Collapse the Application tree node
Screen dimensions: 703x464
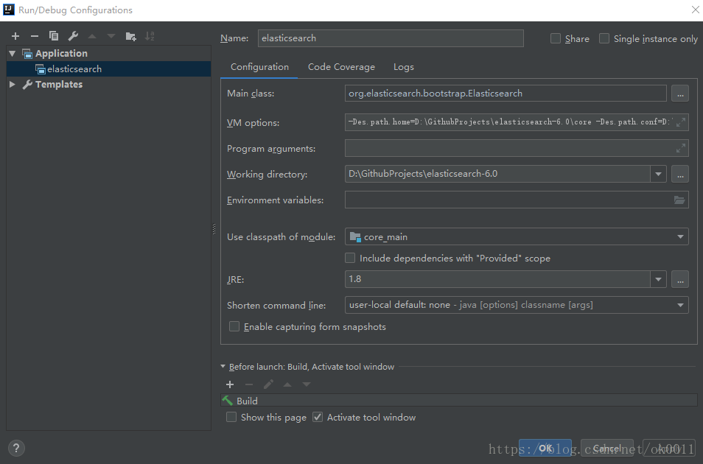point(13,53)
